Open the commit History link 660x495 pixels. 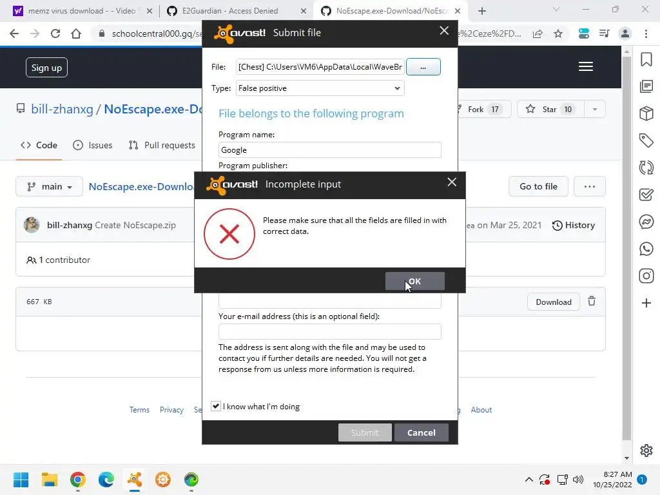point(573,225)
